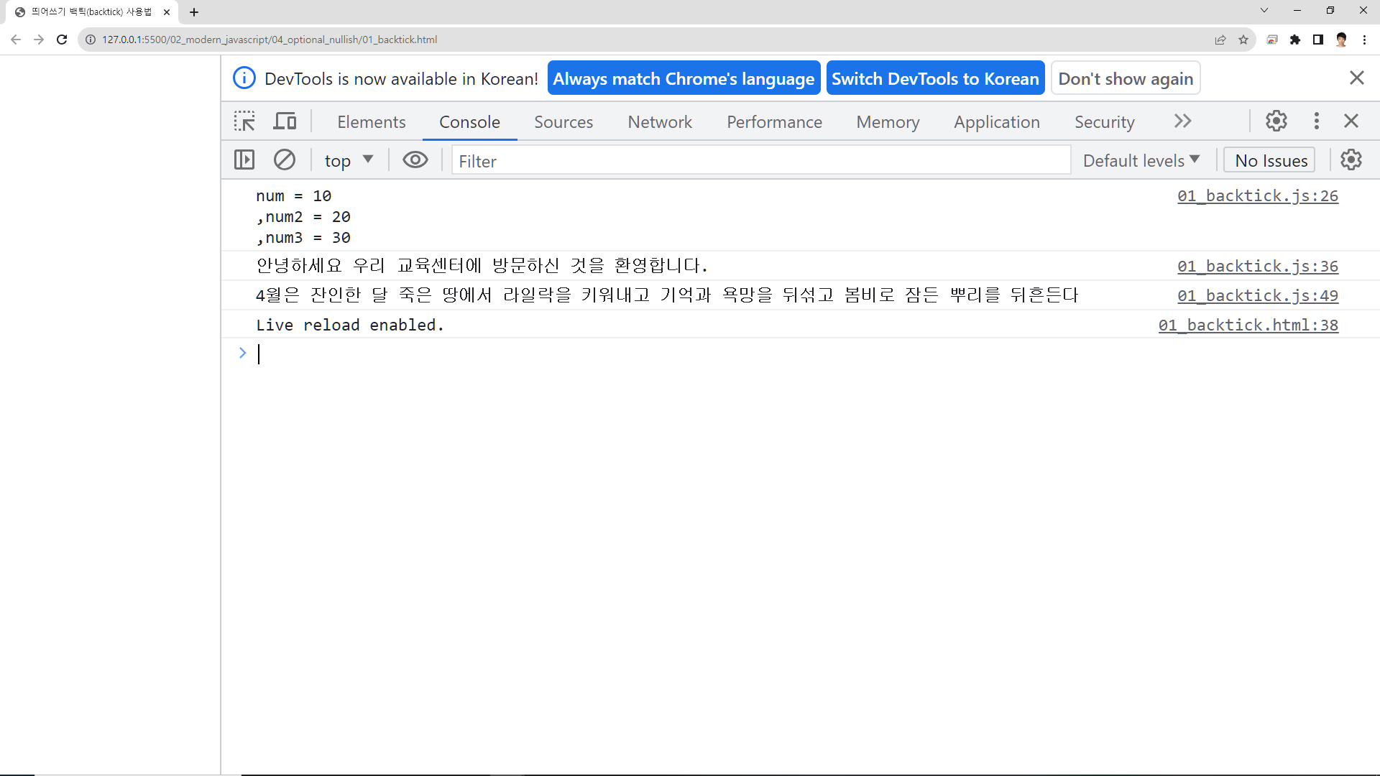Open the Chrome extensions puzzle icon
The image size is (1380, 776).
(1294, 40)
